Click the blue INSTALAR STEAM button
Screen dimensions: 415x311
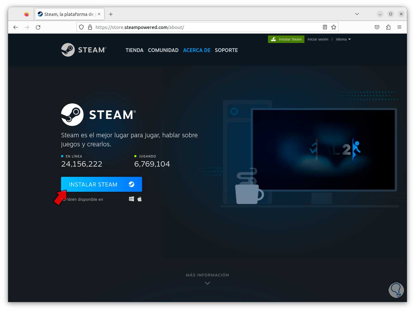click(102, 184)
